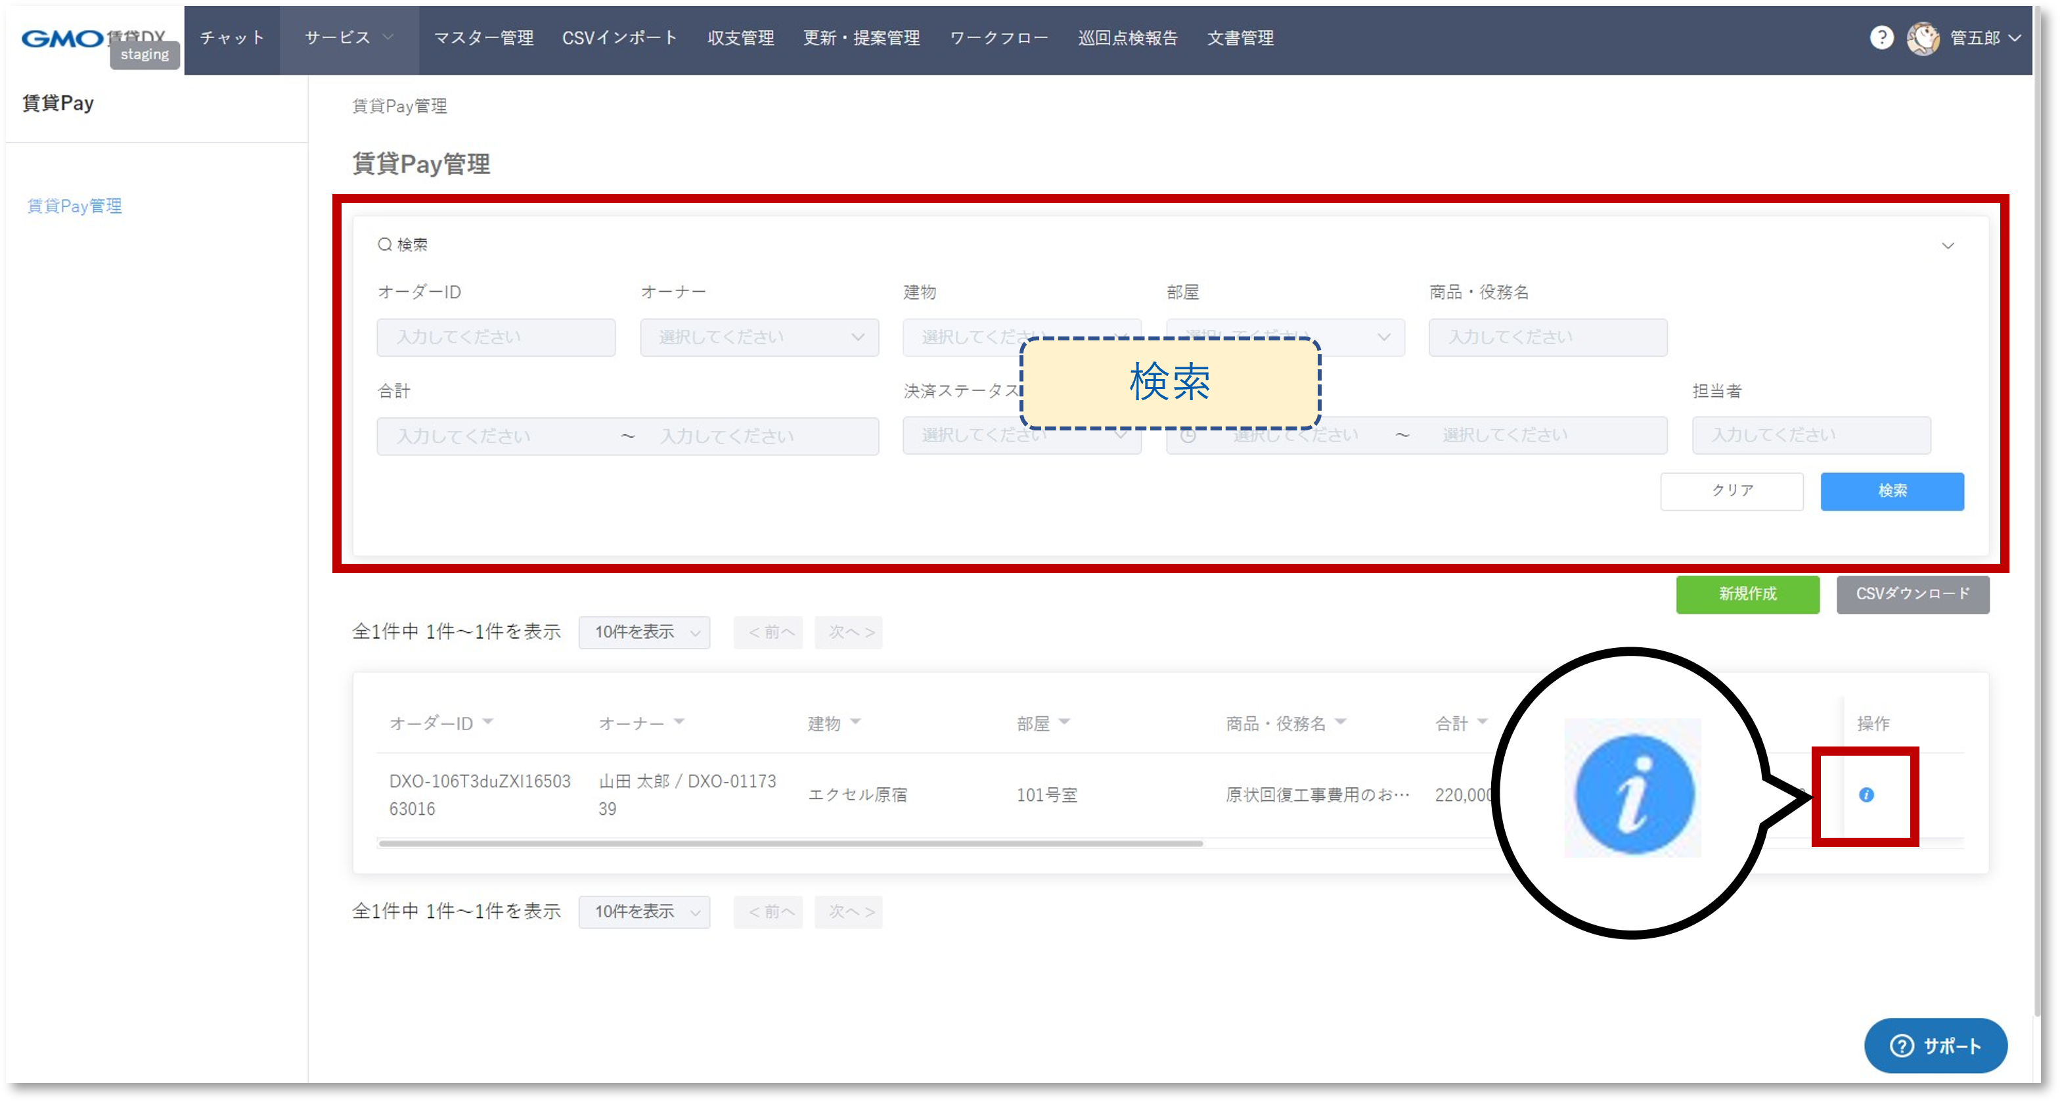The width and height of the screenshot is (2060, 1102).
Task: Click the sort arrow next to 建物 header
Action: click(x=855, y=722)
